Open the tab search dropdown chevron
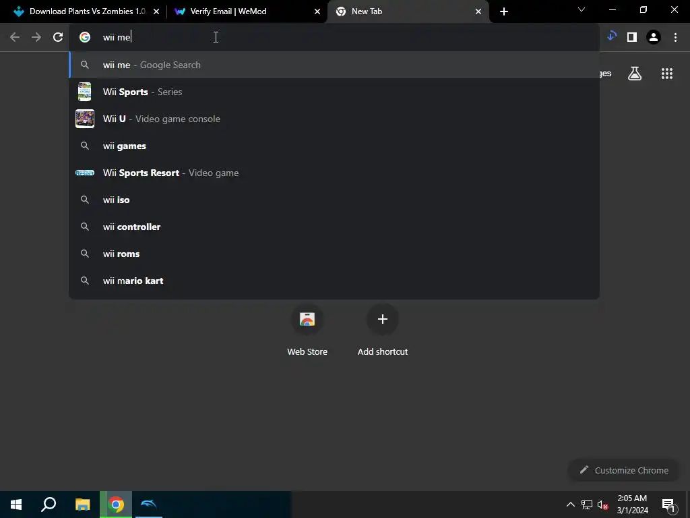The width and height of the screenshot is (690, 518). tap(582, 9)
